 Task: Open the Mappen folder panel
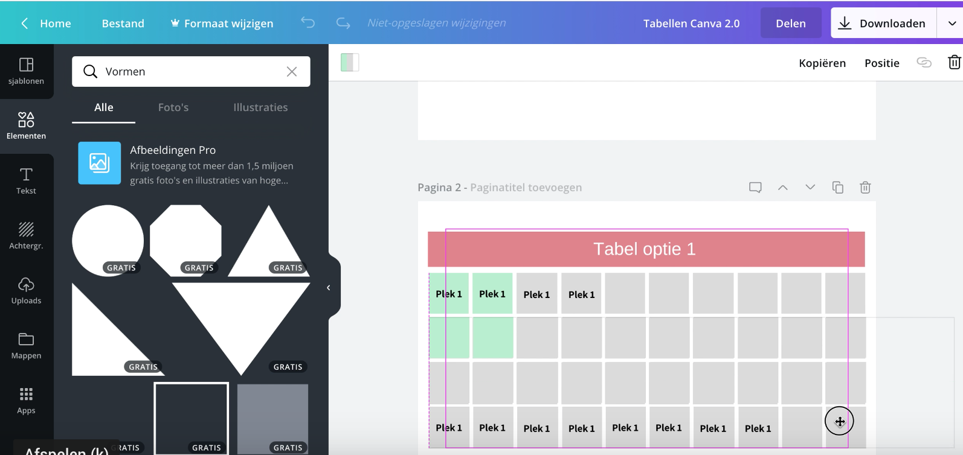pos(26,346)
